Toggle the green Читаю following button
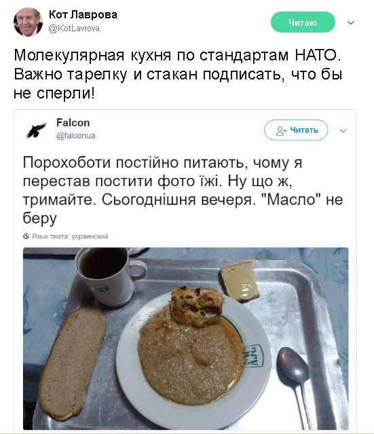 point(303,22)
